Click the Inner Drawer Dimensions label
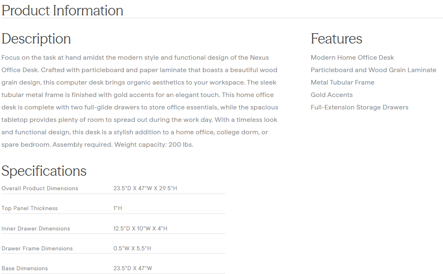443x274 pixels. pos(36,228)
